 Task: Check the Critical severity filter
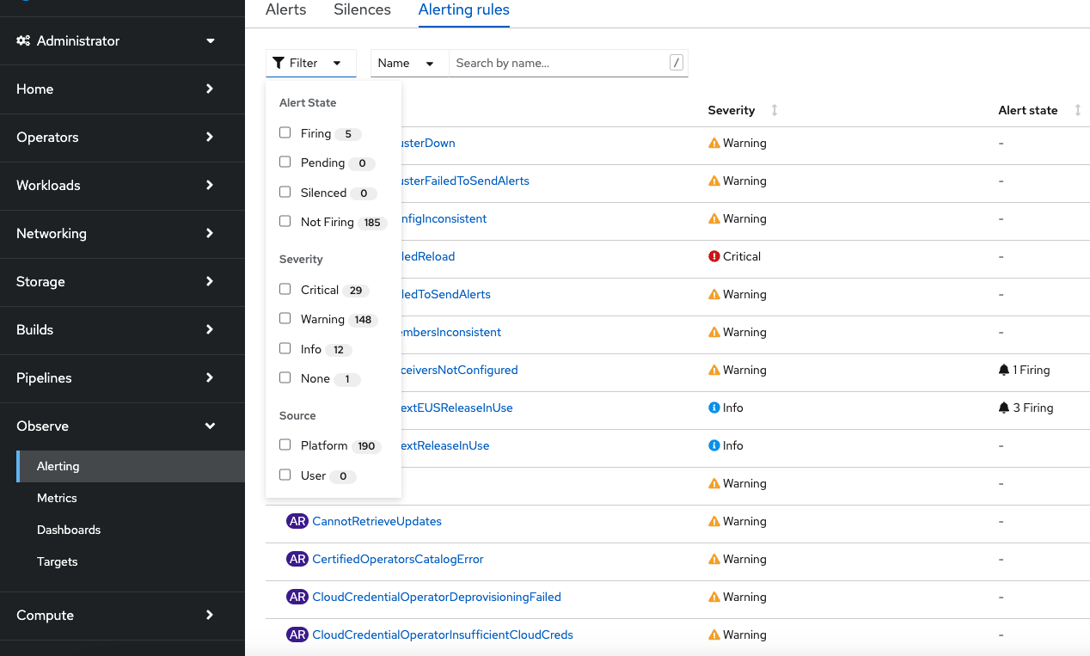click(285, 289)
